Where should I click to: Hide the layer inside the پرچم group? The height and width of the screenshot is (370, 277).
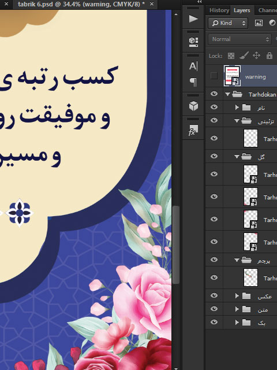pos(214,277)
